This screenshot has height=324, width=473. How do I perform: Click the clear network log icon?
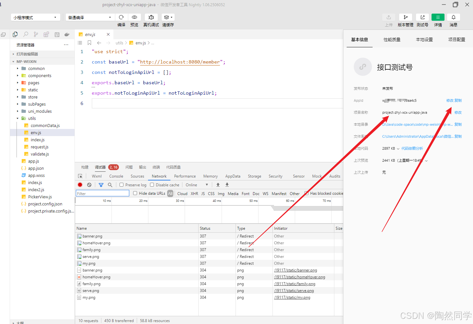pos(89,185)
